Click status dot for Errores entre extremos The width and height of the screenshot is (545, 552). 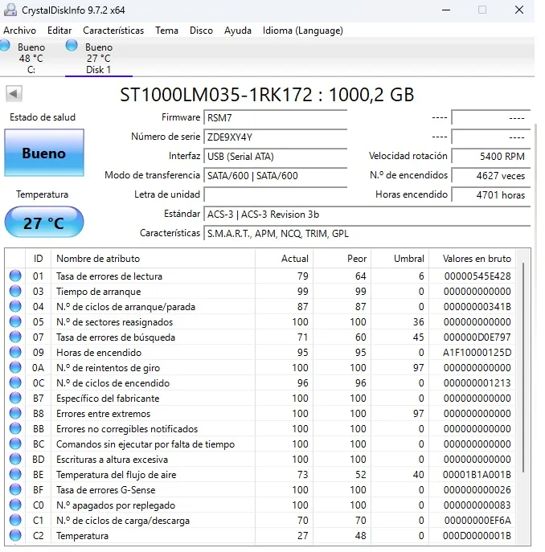coord(15,413)
